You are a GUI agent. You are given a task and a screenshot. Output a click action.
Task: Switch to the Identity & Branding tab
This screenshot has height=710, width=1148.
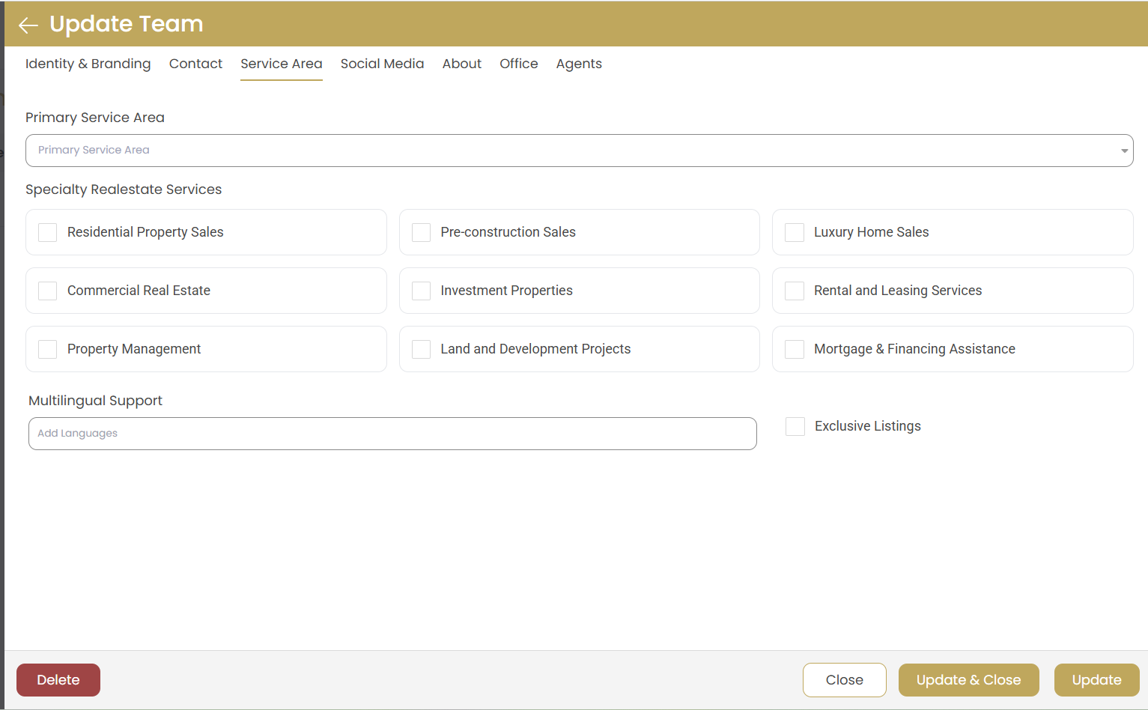[x=88, y=64]
